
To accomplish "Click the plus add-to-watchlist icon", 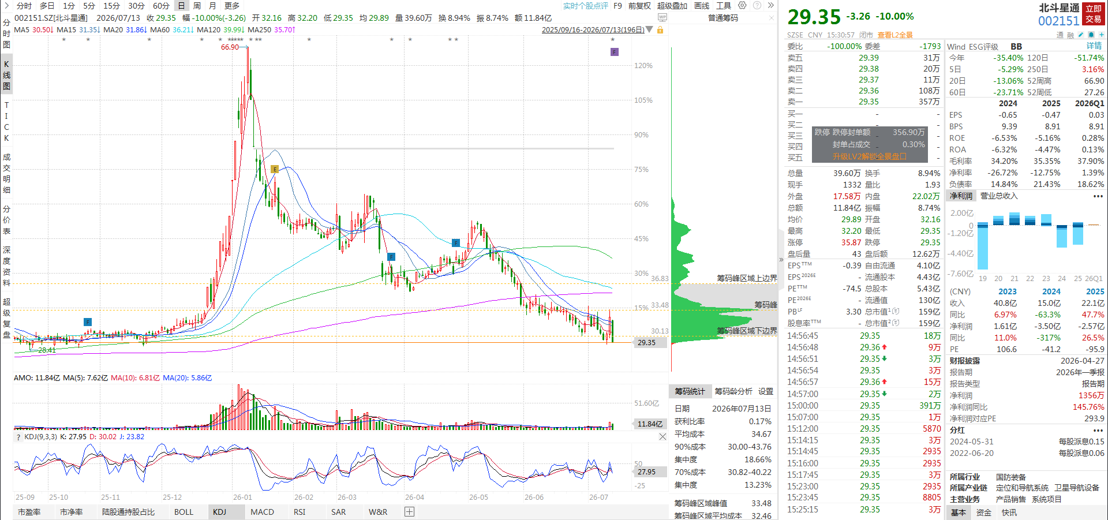I will click(x=1101, y=35).
